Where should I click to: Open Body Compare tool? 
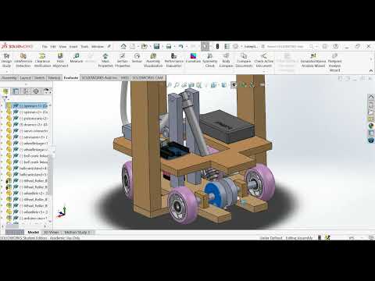[x=226, y=60]
